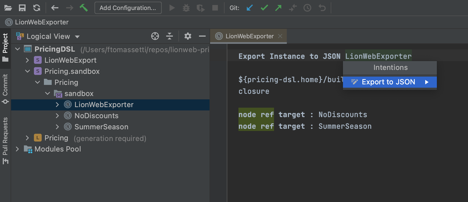Click the Synchronize refresh icon
Image resolution: width=468 pixels, height=202 pixels.
(x=37, y=8)
